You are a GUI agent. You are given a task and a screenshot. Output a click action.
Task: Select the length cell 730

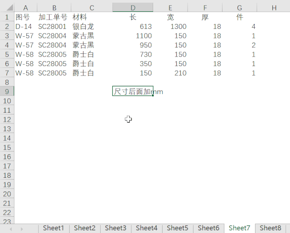tap(133, 54)
